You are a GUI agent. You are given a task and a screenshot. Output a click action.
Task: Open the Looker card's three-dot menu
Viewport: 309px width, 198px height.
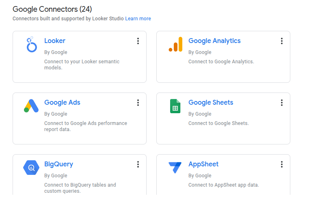coord(138,41)
